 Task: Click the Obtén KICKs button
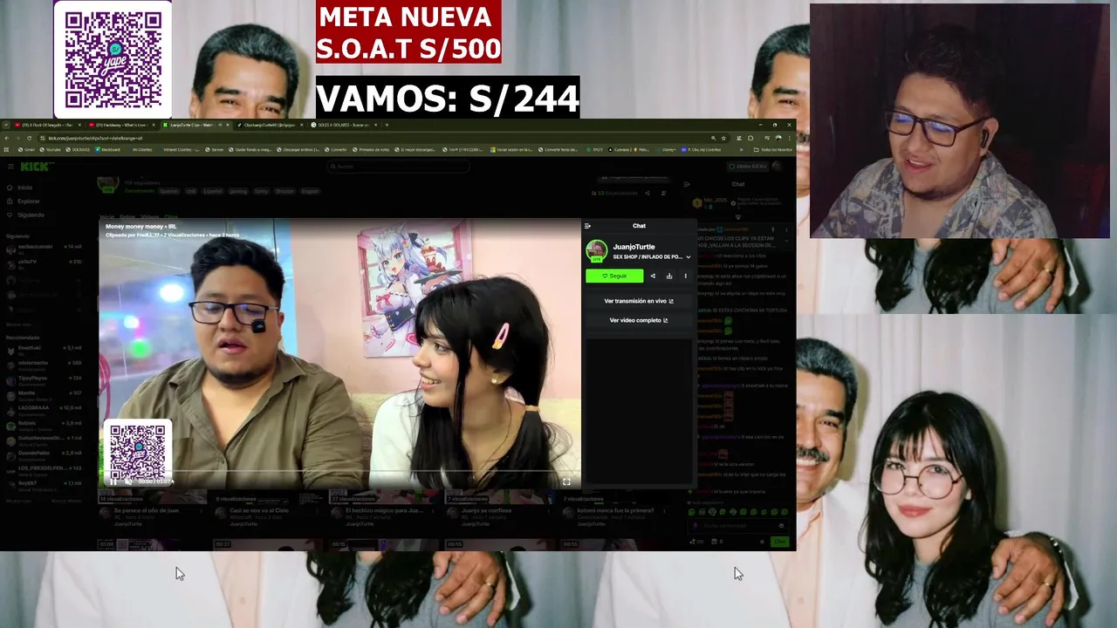[749, 166]
